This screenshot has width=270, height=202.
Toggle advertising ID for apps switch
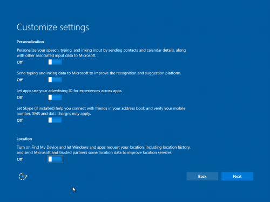(x=55, y=97)
